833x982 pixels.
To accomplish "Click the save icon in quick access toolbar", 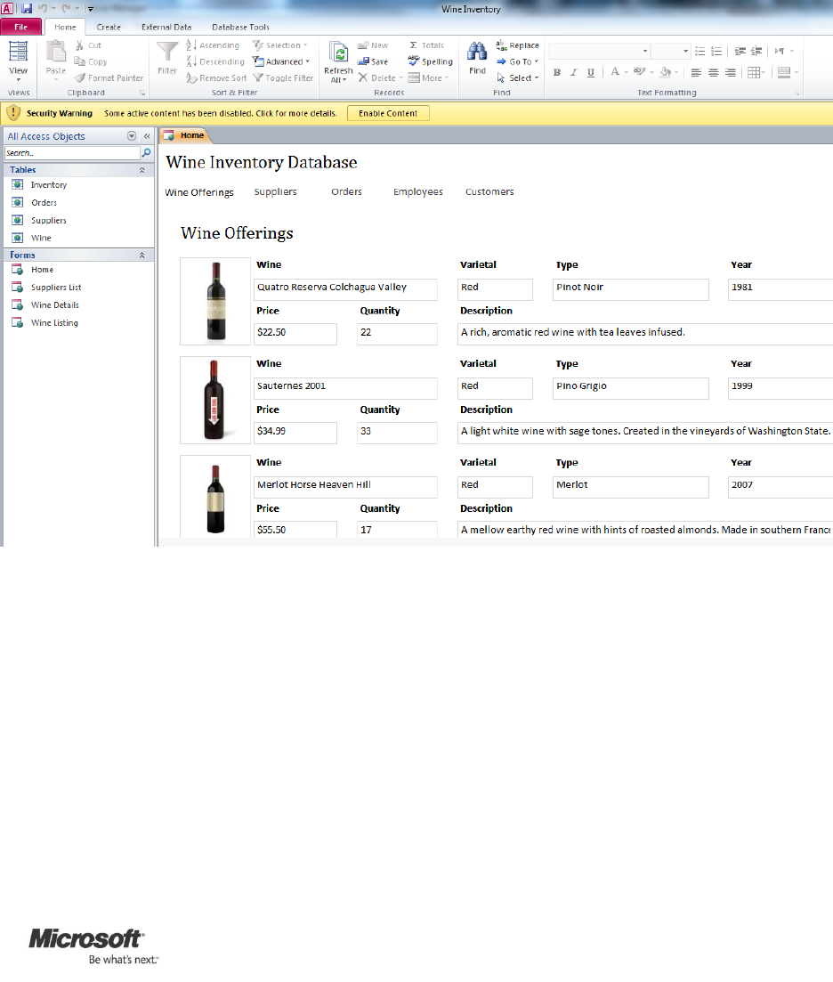I will pos(27,9).
